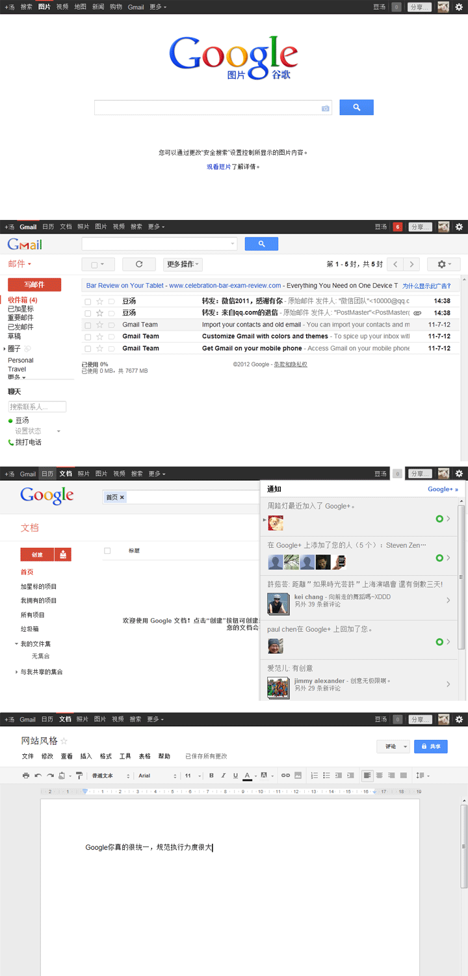
Task: Click the camera search-by-image icon
Action: (326, 109)
